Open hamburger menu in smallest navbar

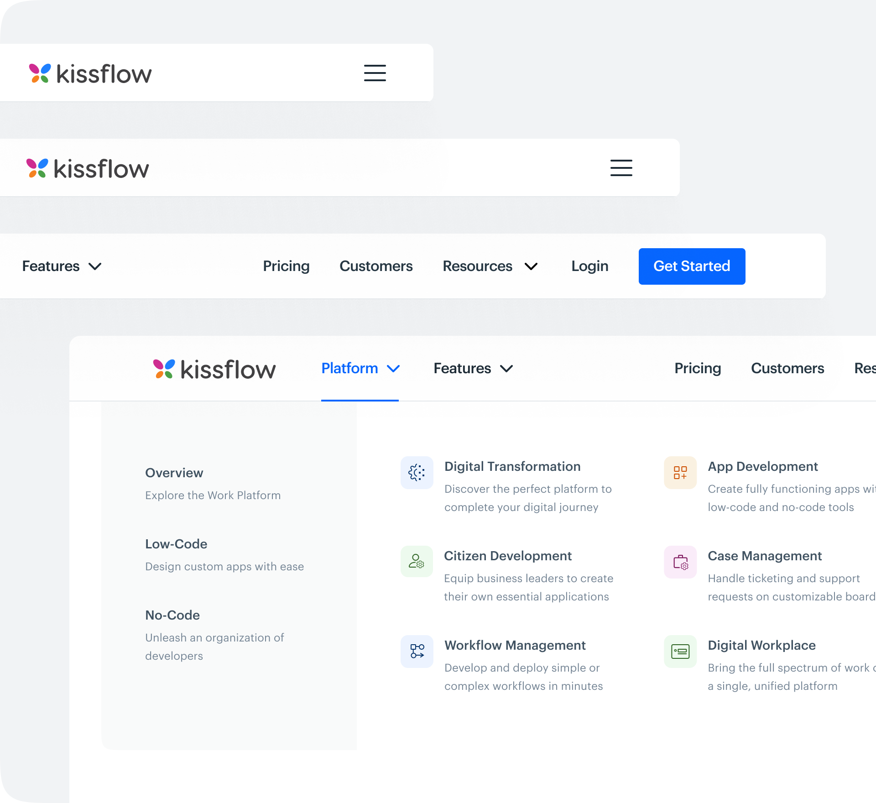click(375, 73)
